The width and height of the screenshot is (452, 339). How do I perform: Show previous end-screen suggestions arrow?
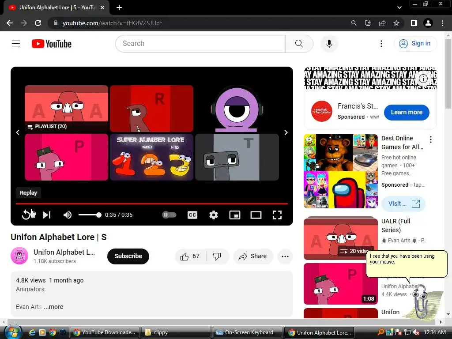[x=18, y=132]
